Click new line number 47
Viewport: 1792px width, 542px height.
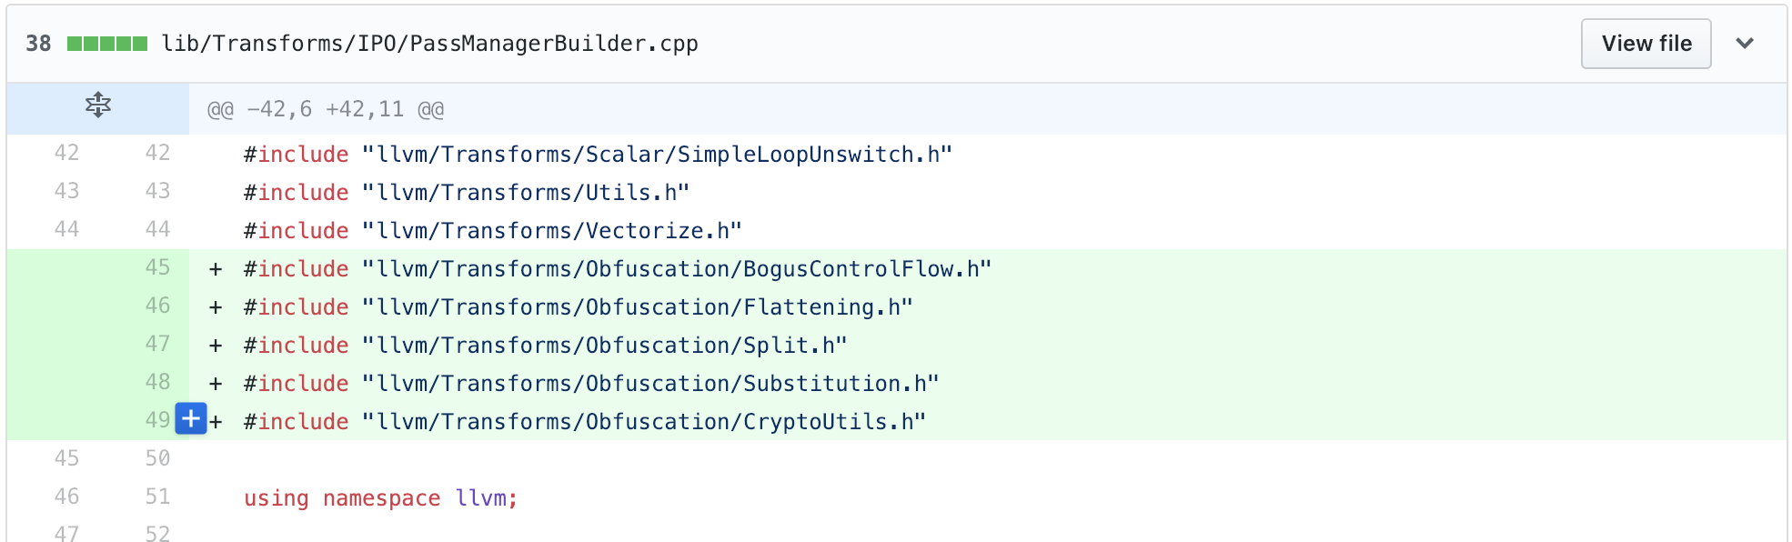(157, 344)
